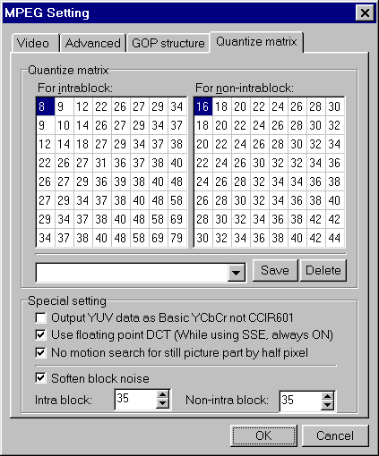Dismiss dialog with the Cancel button
Image resolution: width=379 pixels, height=456 pixels.
tap(335, 435)
